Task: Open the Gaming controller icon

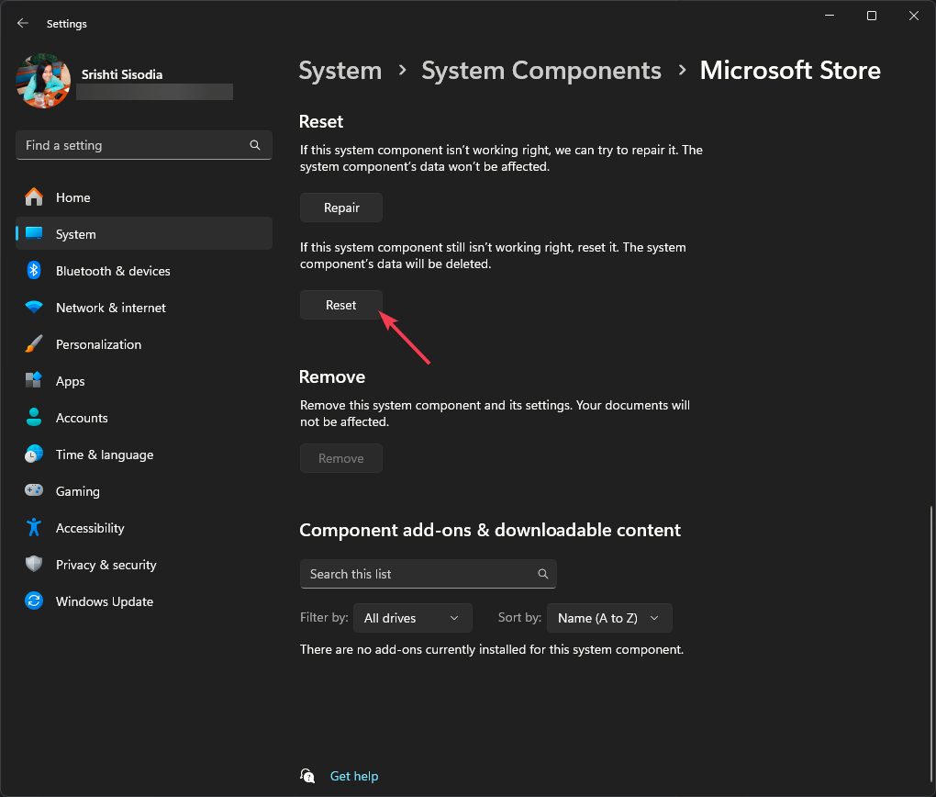Action: tap(34, 490)
